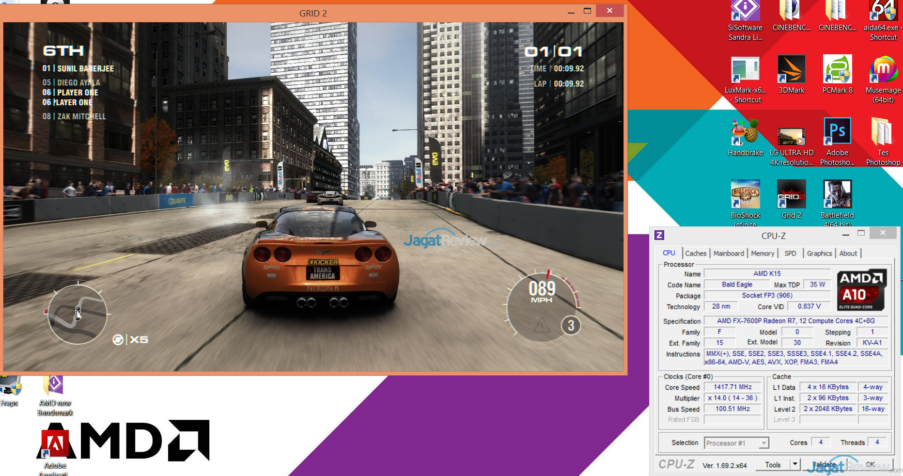Open the LuxMark-x64 shortcut icon
Viewport: 903px width, 476px height.
click(x=745, y=70)
